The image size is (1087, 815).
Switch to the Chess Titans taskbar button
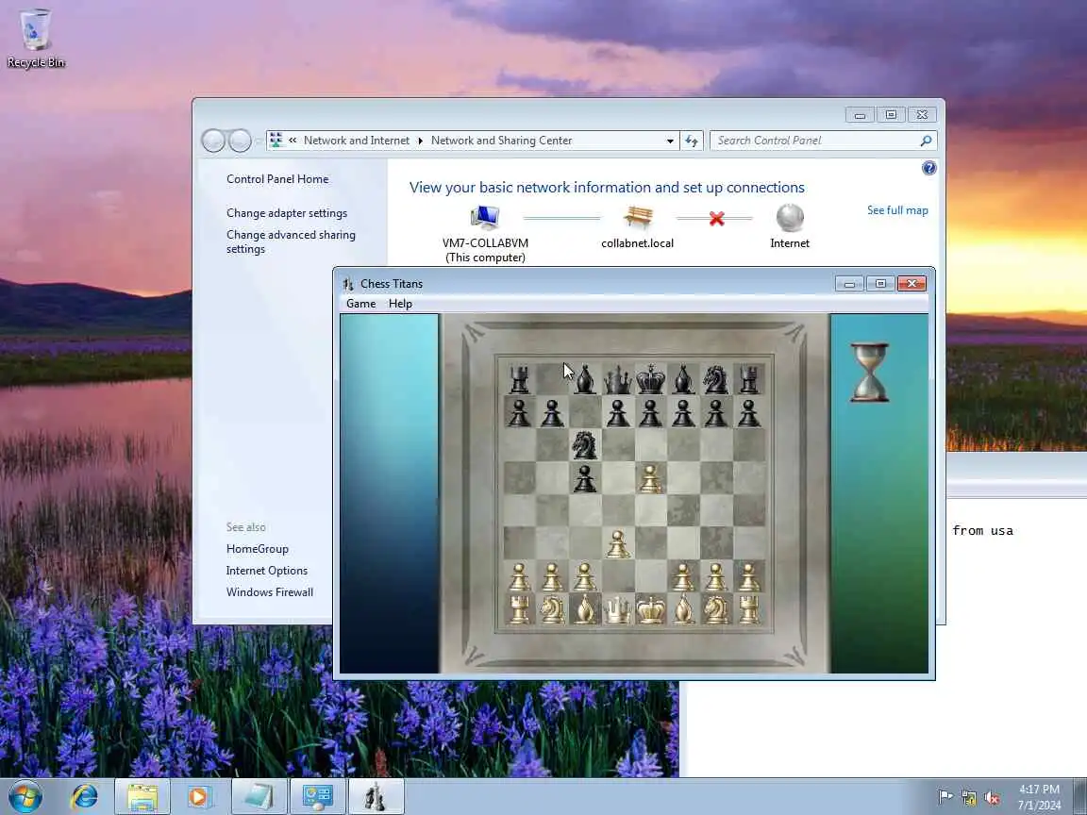coord(375,797)
